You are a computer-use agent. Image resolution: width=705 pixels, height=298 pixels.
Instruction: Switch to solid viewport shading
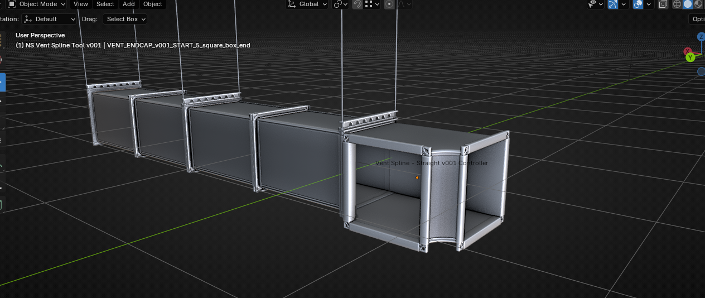click(688, 4)
